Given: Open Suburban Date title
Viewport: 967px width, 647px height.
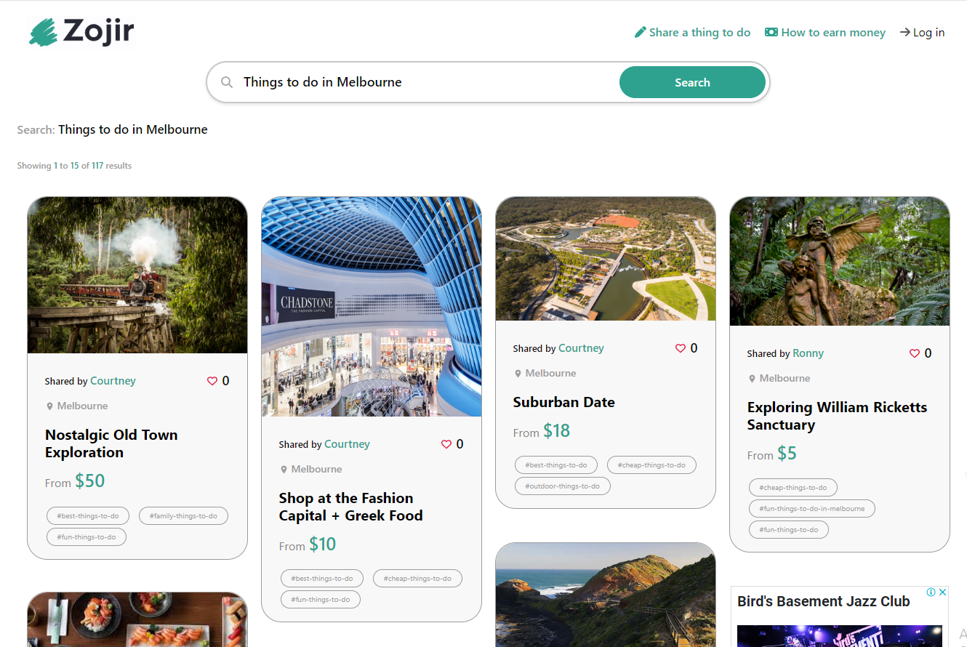Looking at the screenshot, I should (x=563, y=402).
